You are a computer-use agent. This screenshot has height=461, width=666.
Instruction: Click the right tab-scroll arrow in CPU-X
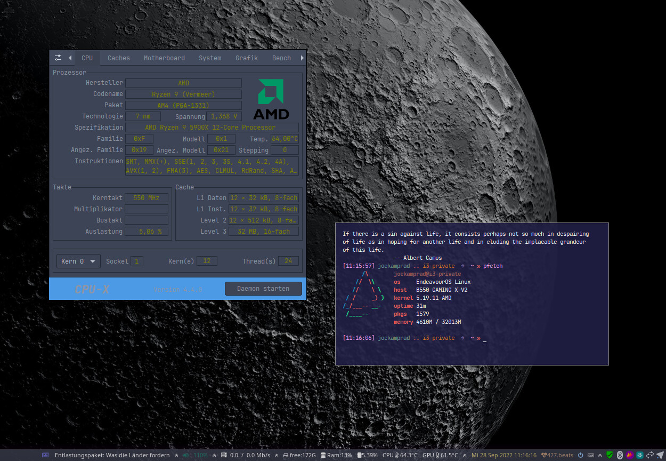coord(302,58)
